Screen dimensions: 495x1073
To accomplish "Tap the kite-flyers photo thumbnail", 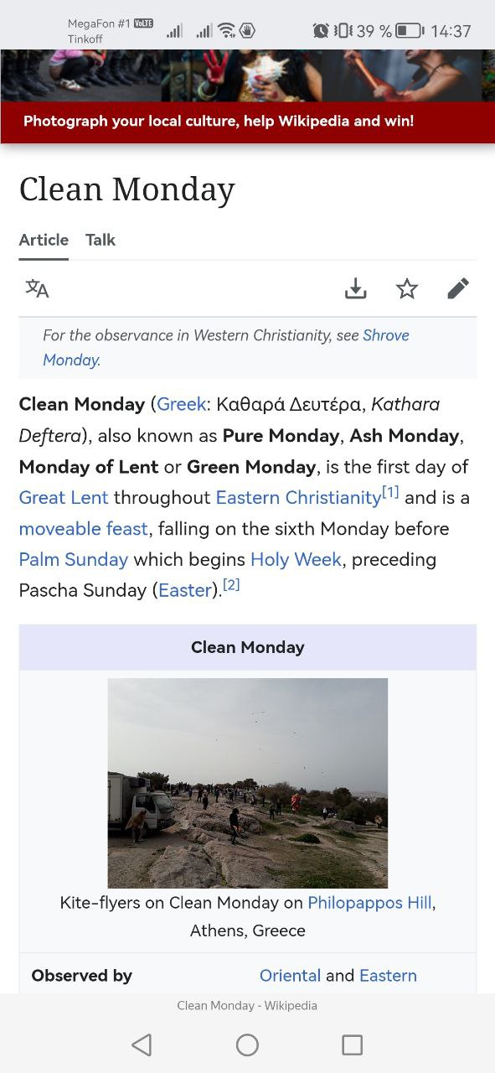I will pos(248,783).
